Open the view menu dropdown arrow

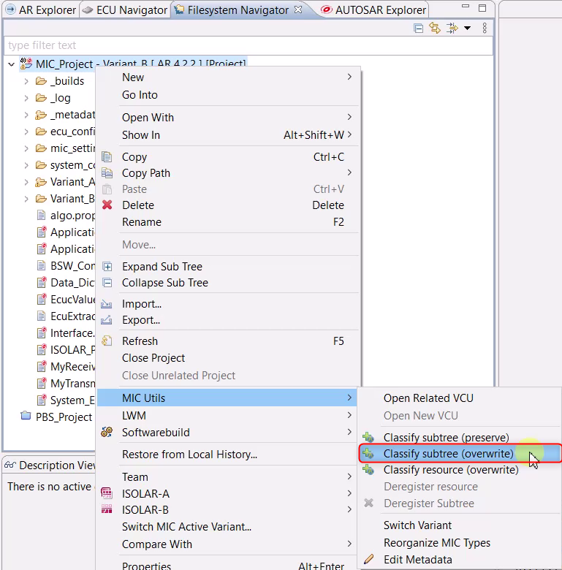(x=468, y=28)
